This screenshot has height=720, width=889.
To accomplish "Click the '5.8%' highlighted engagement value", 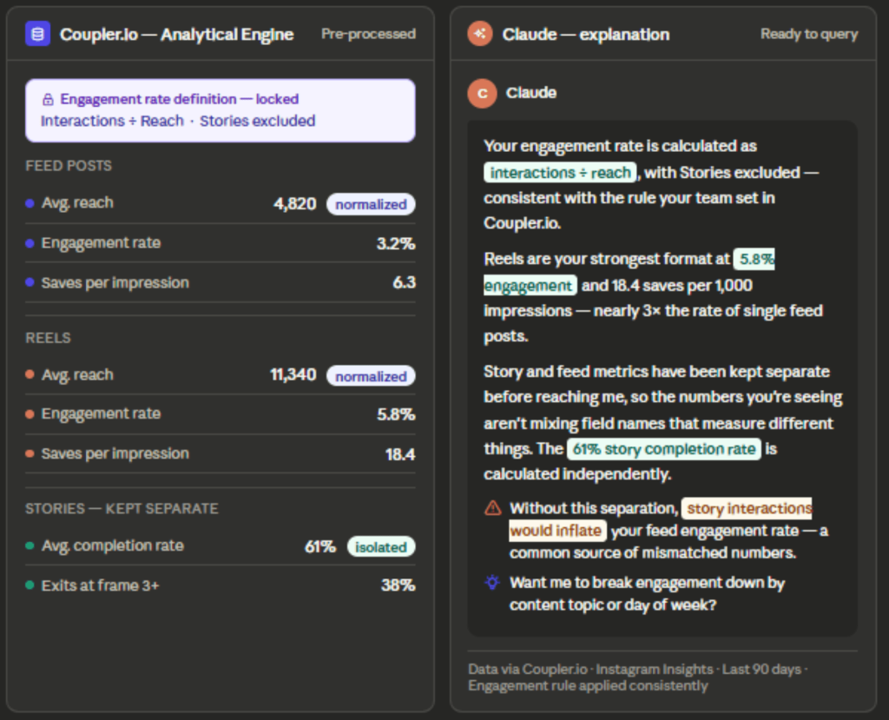I will (754, 259).
